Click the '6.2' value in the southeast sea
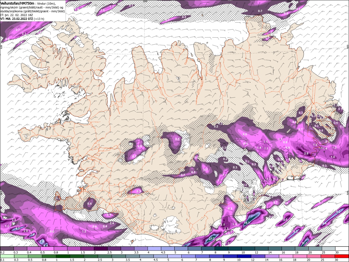This screenshot has height=262, width=349. click(x=296, y=231)
